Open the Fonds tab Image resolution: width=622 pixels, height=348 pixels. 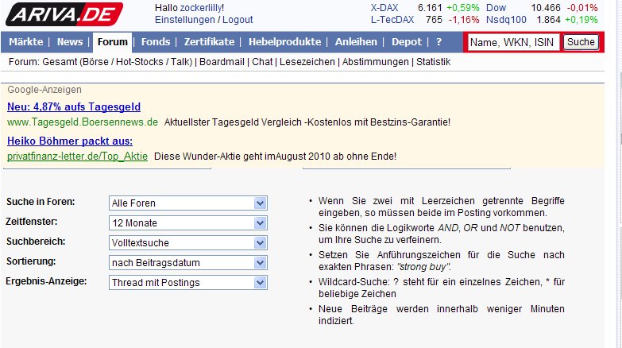point(156,42)
